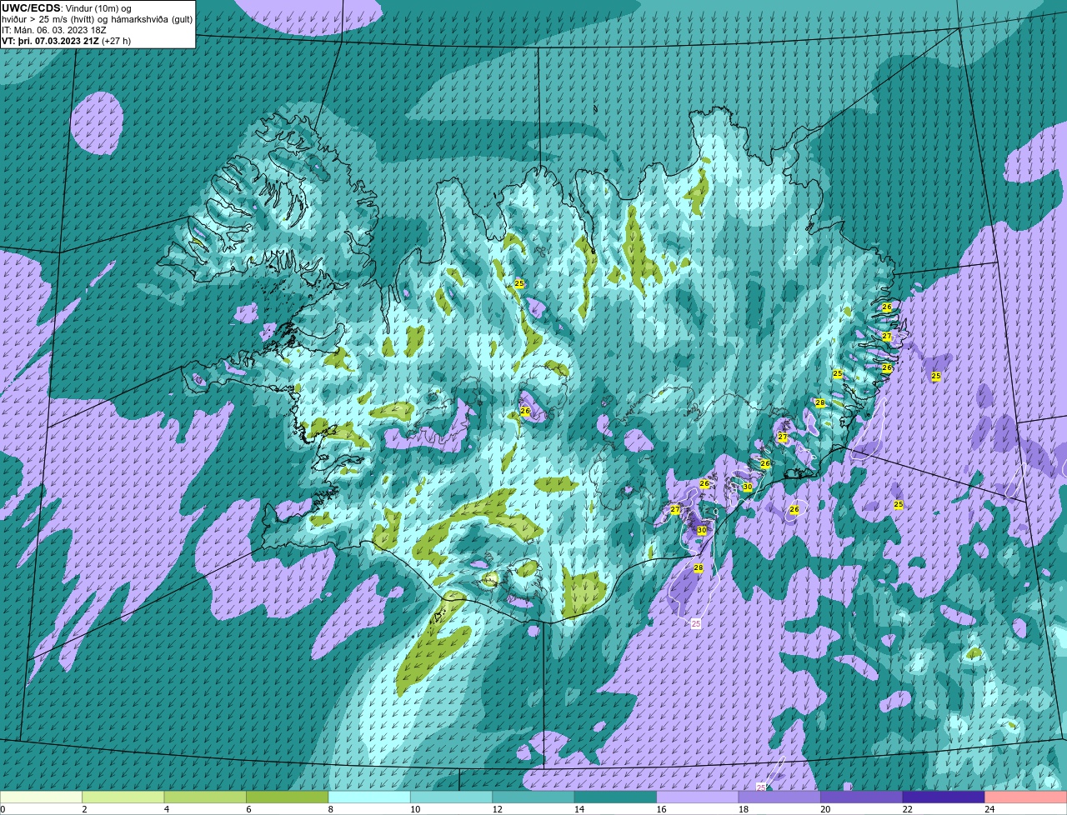1067x815 pixels.
Task: Select the 2–4 m/s light green legend swatch
Action: click(123, 797)
